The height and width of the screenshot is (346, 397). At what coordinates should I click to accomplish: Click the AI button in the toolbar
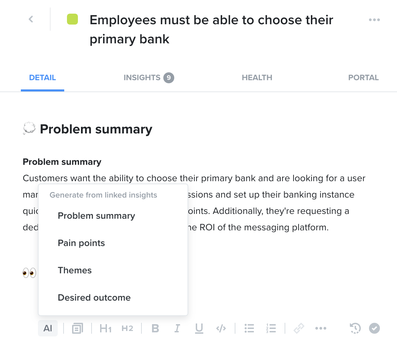point(48,328)
